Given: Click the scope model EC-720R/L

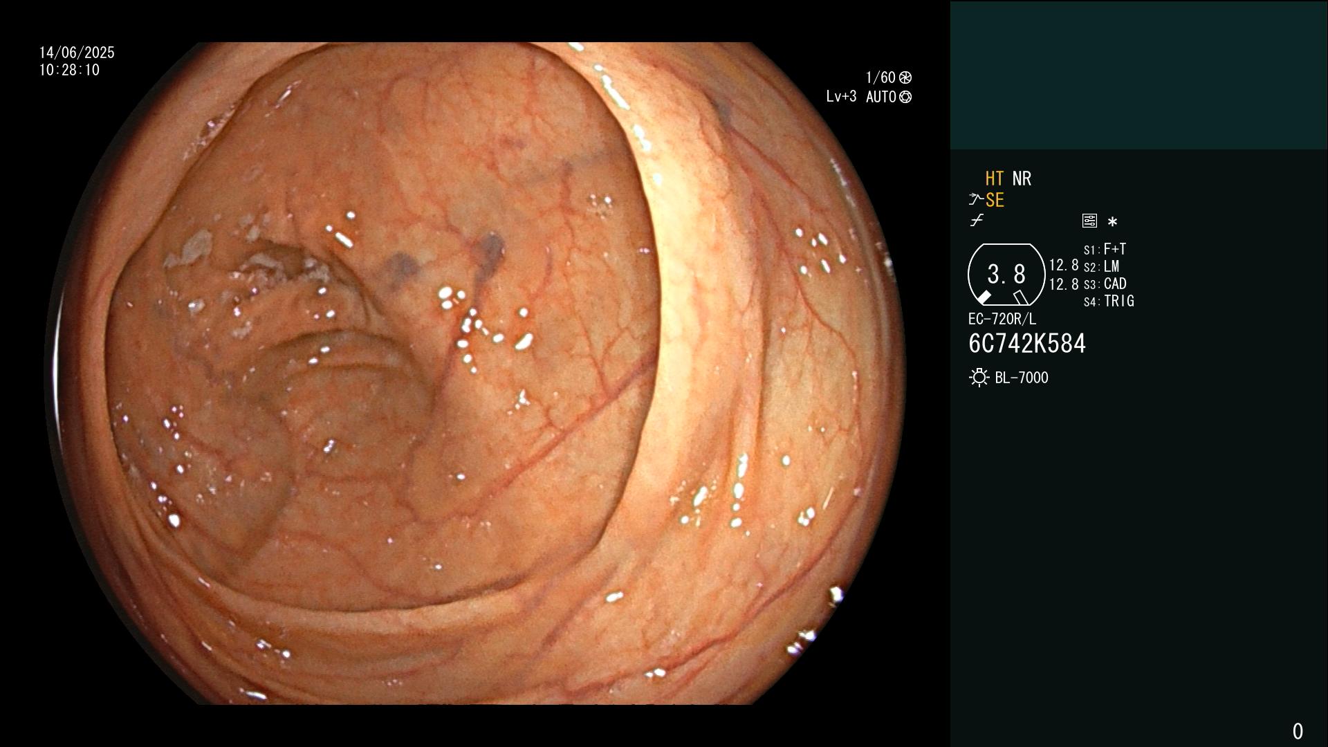Looking at the screenshot, I should pos(1002,319).
